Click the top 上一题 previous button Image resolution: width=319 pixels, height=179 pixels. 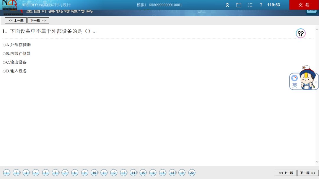[16, 21]
